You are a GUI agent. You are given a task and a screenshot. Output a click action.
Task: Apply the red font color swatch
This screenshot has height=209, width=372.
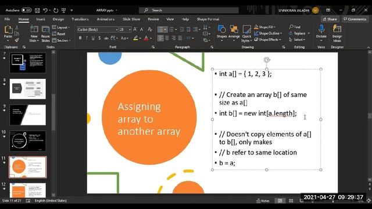point(146,38)
